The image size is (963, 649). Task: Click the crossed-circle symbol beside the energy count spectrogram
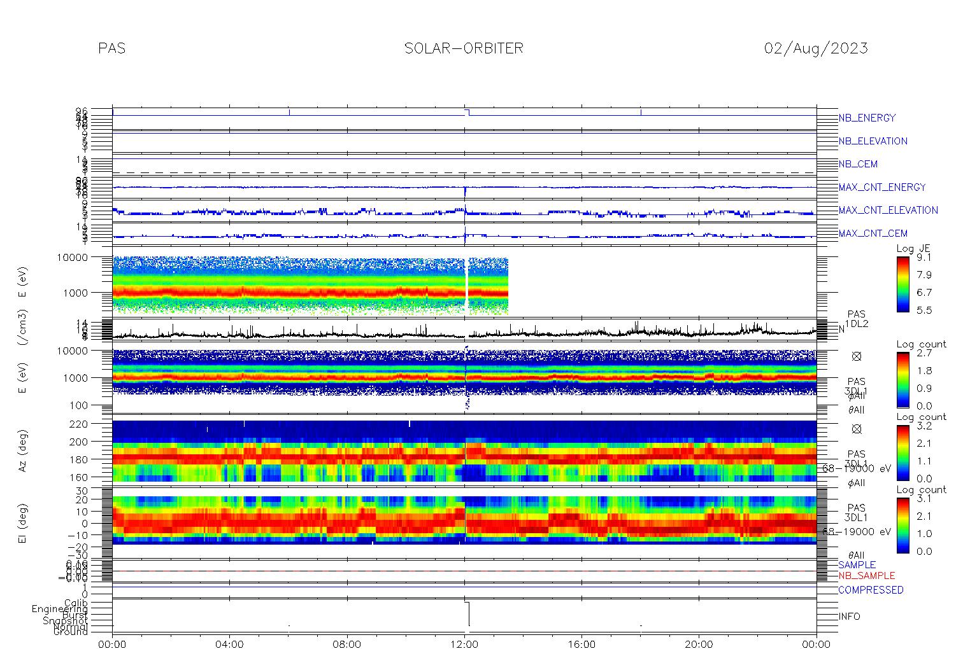coord(857,357)
